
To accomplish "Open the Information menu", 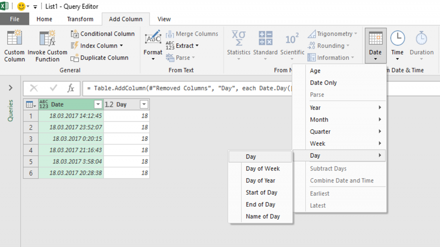I will 331,58.
